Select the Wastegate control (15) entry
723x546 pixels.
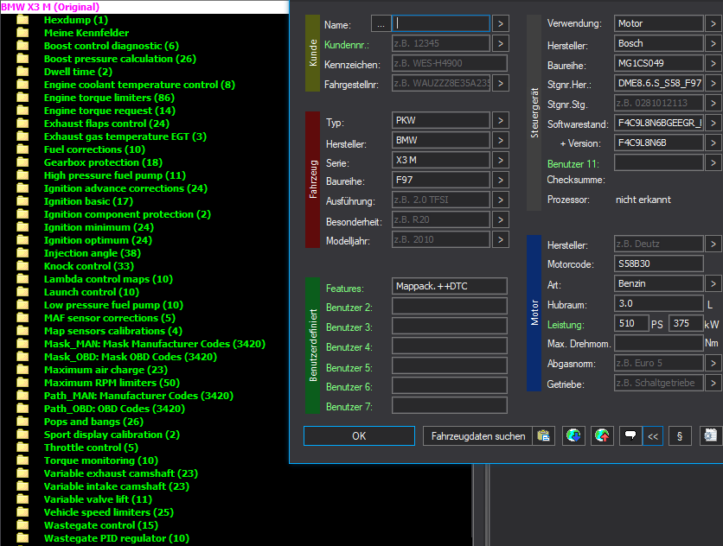[100, 525]
